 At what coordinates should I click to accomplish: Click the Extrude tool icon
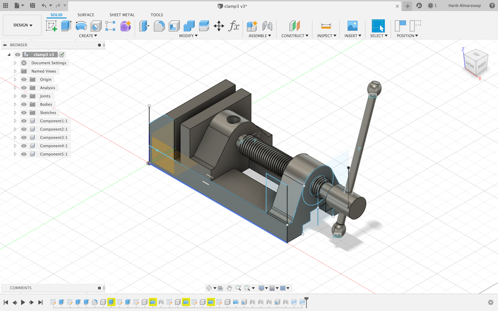(x=66, y=26)
